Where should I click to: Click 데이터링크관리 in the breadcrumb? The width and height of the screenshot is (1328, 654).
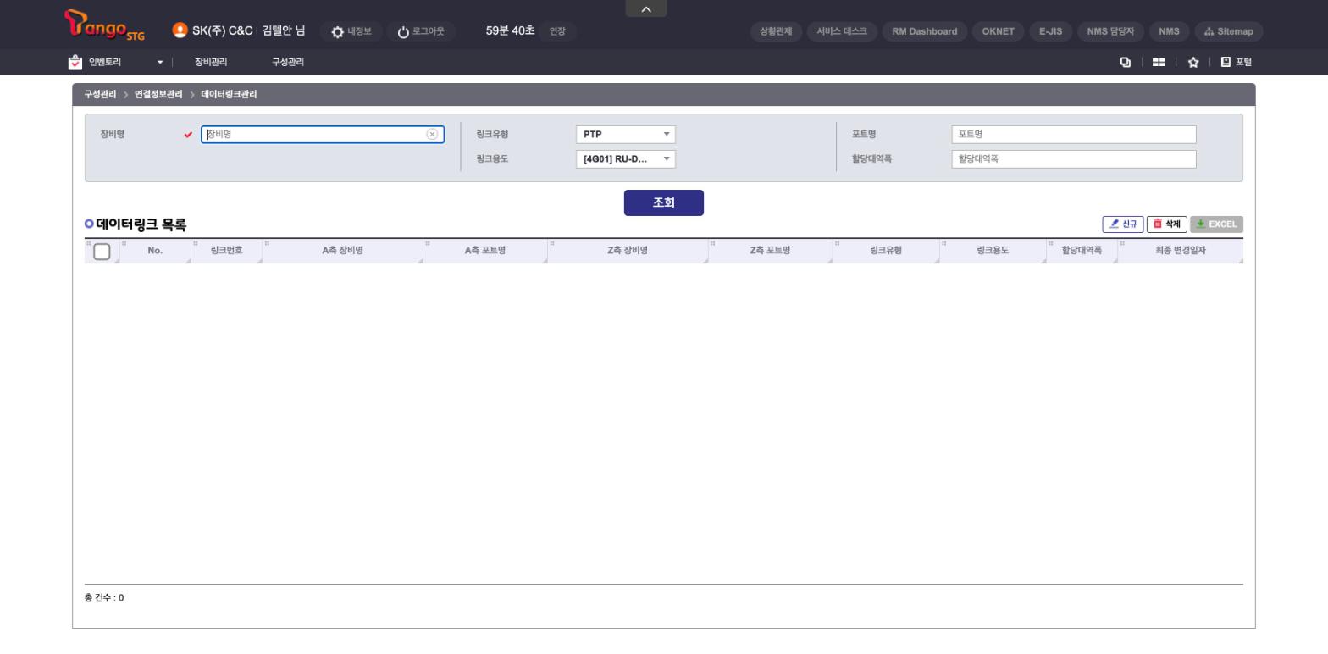tap(229, 94)
